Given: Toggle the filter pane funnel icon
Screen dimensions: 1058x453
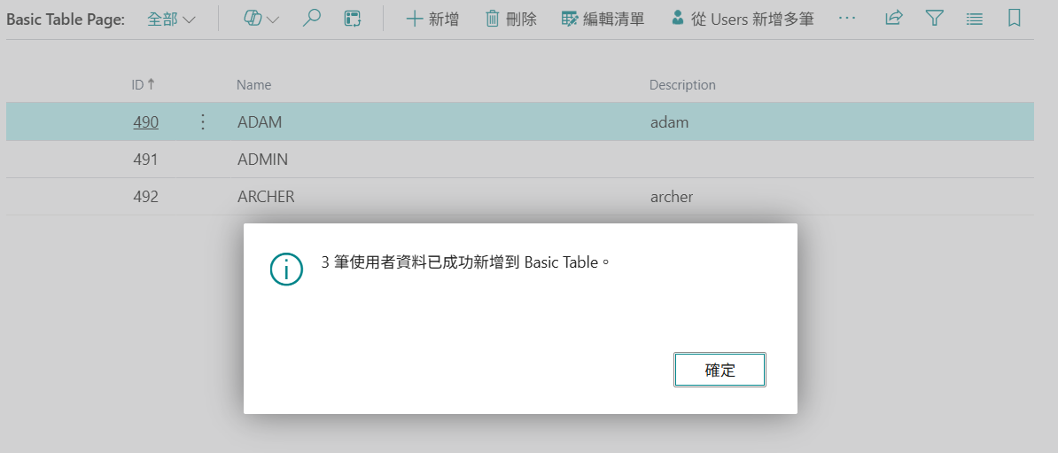Looking at the screenshot, I should click(x=934, y=19).
